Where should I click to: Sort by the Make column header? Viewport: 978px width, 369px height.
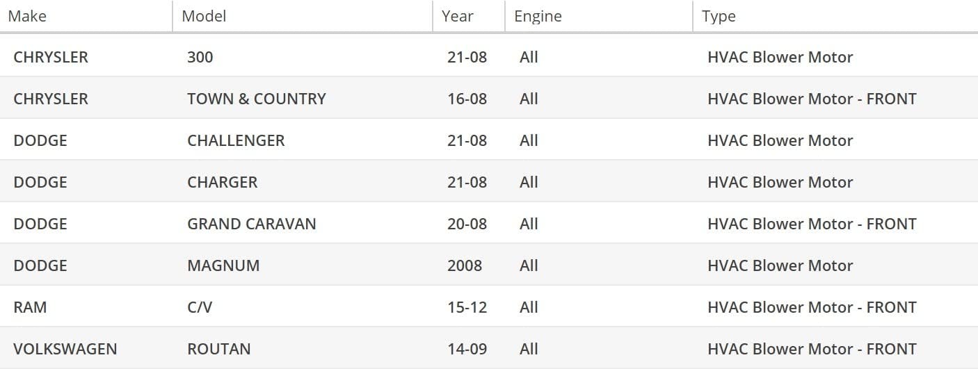pos(27,16)
